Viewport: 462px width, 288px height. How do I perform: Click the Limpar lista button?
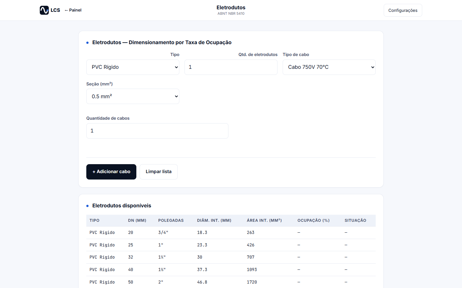click(158, 172)
